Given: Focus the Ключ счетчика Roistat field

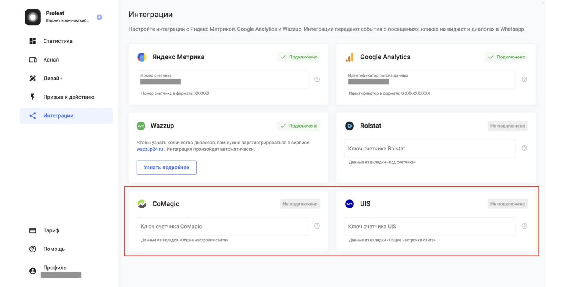Looking at the screenshot, I should click(x=430, y=149).
